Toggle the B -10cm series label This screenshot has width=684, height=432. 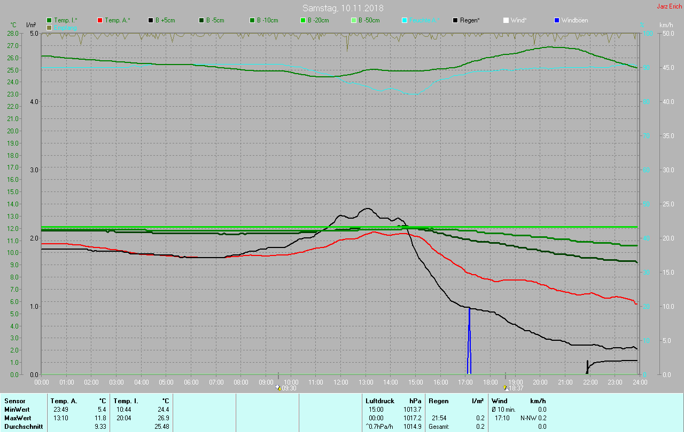coord(267,20)
